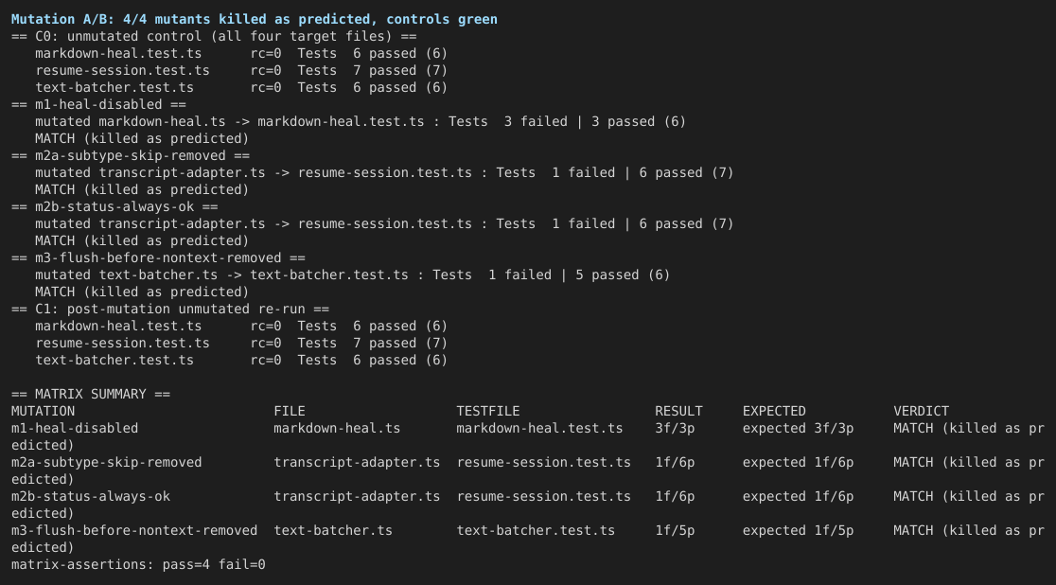Select the '3f/3p' result in the m1 matrix row
The image size is (1056, 585).
pyautogui.click(x=674, y=429)
